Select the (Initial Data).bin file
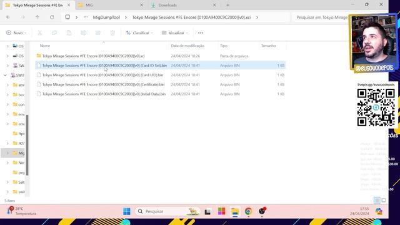400x225 pixels. pyautogui.click(x=160, y=94)
